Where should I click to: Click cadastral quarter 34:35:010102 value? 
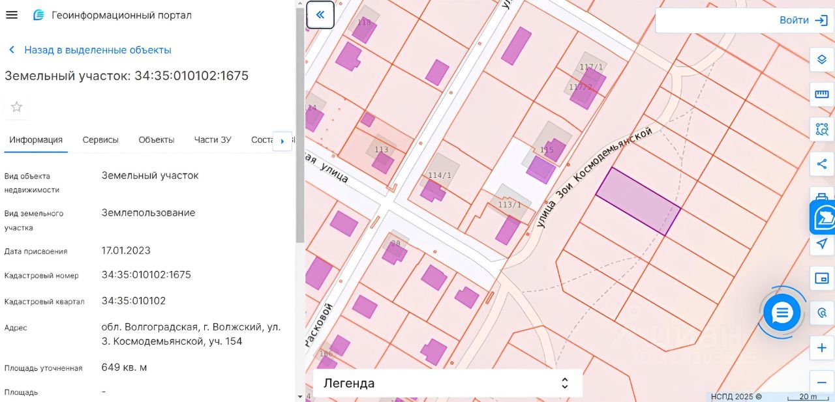pos(134,301)
